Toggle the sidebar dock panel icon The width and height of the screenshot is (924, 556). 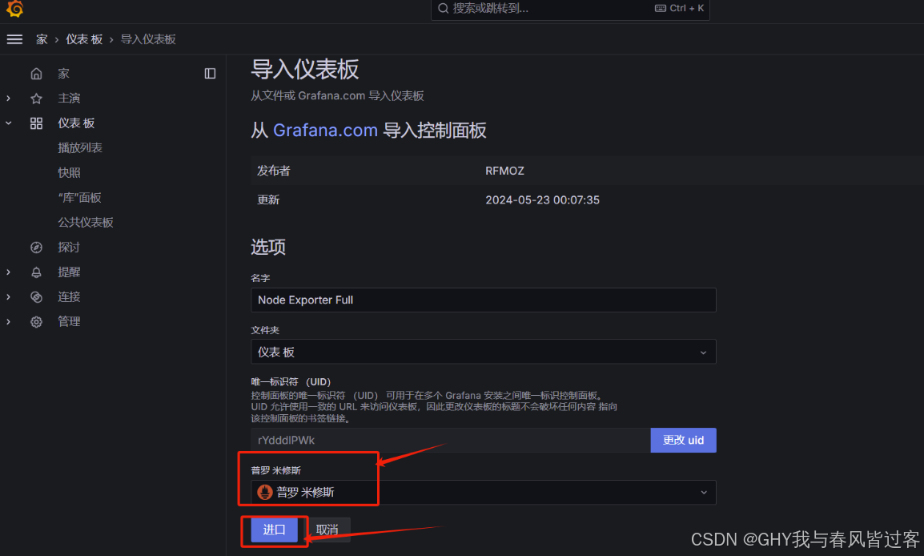(x=210, y=74)
